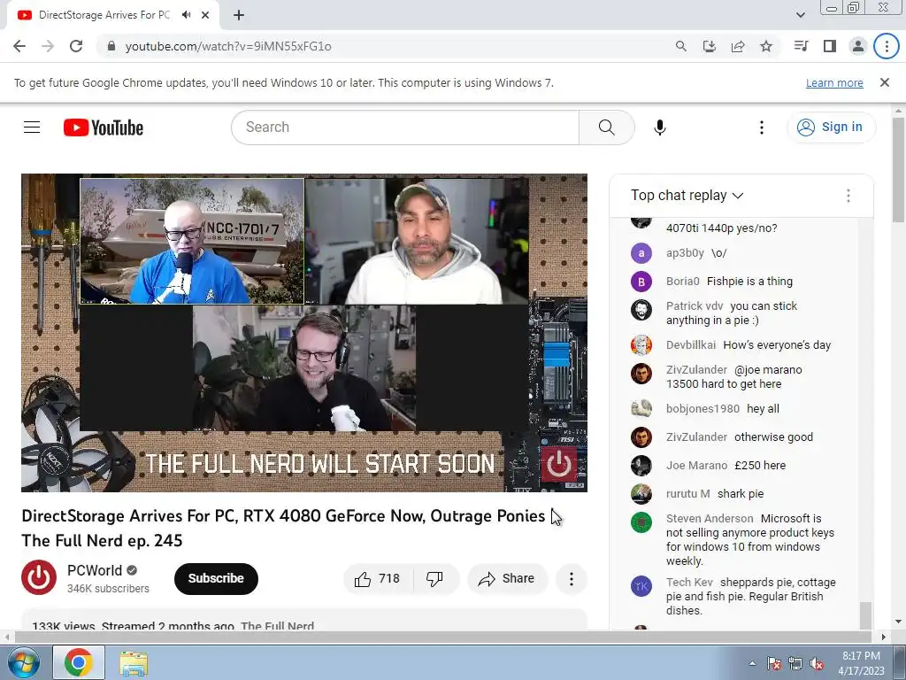906x680 pixels.
Task: Open Windows Explorer from taskbar
Action: click(x=134, y=662)
